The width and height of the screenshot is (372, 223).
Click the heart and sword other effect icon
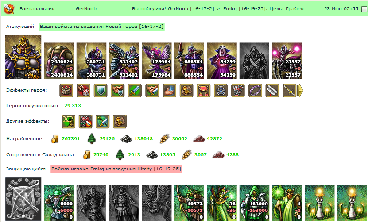tap(85, 122)
